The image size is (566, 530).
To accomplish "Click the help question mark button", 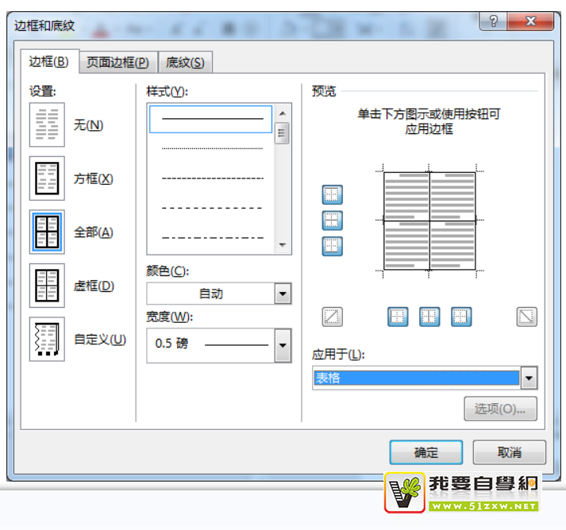I will [493, 21].
